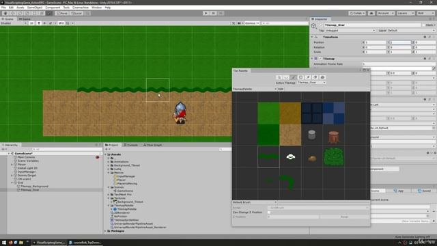Toggle Local handle rotation
The width and height of the screenshot is (437, 246).
[76, 13]
